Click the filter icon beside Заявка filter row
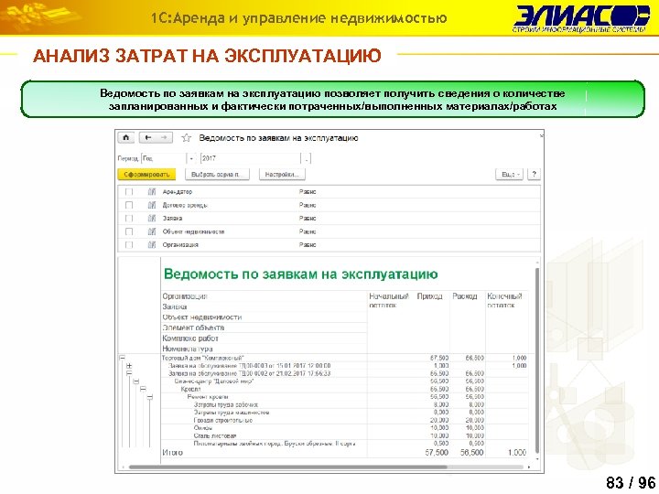Image resolution: width=659 pixels, height=494 pixels. 152,218
